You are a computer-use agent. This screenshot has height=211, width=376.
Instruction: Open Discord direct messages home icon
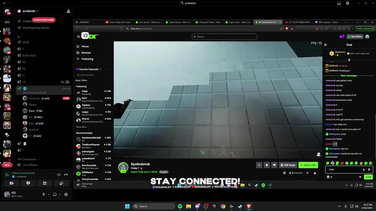(7, 11)
